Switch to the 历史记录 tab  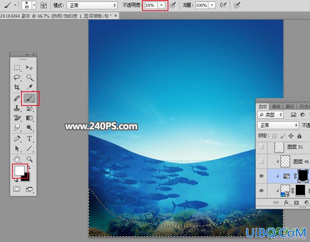tap(304, 107)
